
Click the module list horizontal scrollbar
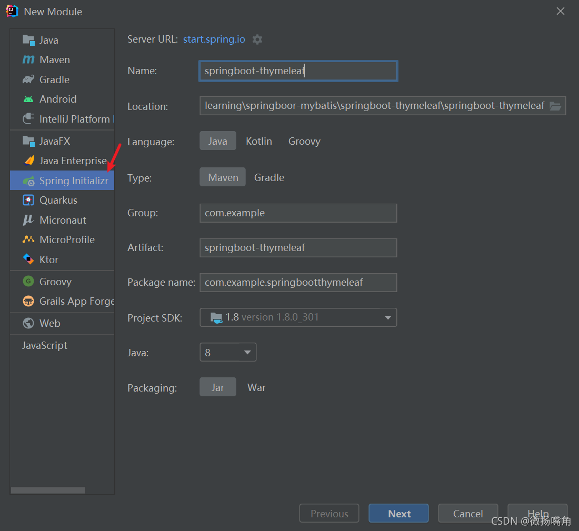point(48,490)
